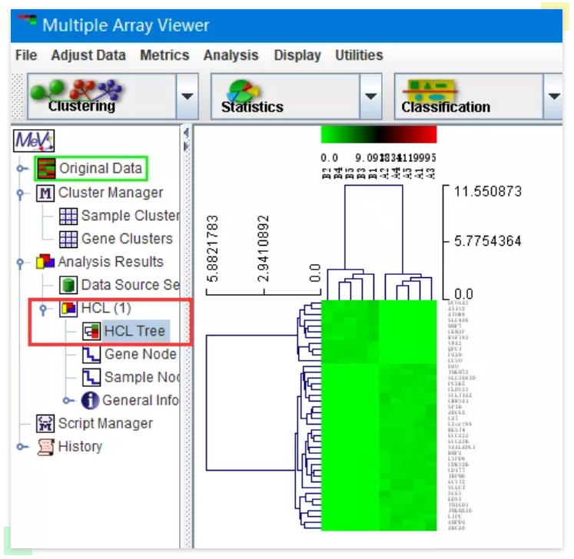
Task: Select the Original Data heatmap icon
Action: coord(47,168)
